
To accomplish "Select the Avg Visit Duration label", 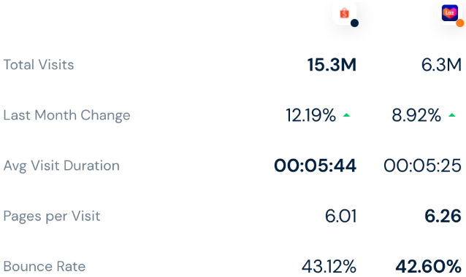I will pos(61,165).
